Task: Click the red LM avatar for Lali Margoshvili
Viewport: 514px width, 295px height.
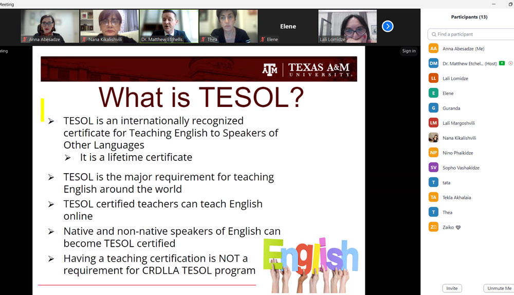Action: pos(433,123)
